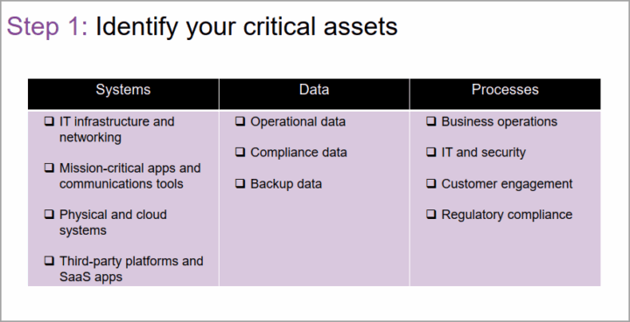Click the 'communications tools' text line
This screenshot has width=630, height=322.
(x=122, y=184)
